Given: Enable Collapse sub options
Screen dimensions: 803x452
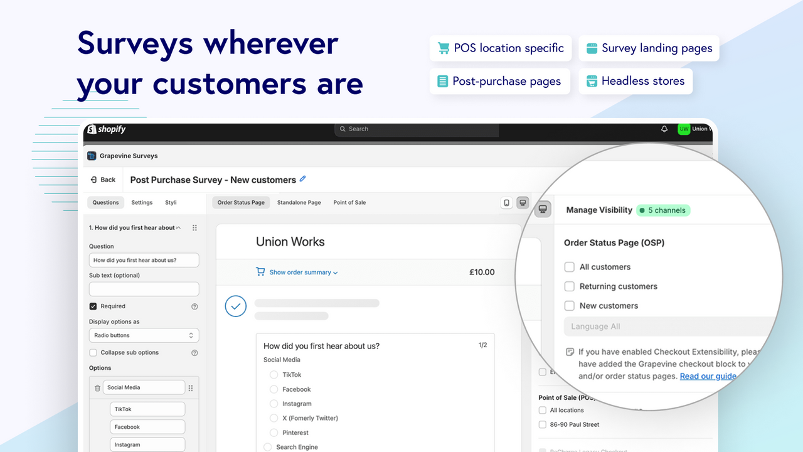Looking at the screenshot, I should (x=93, y=352).
